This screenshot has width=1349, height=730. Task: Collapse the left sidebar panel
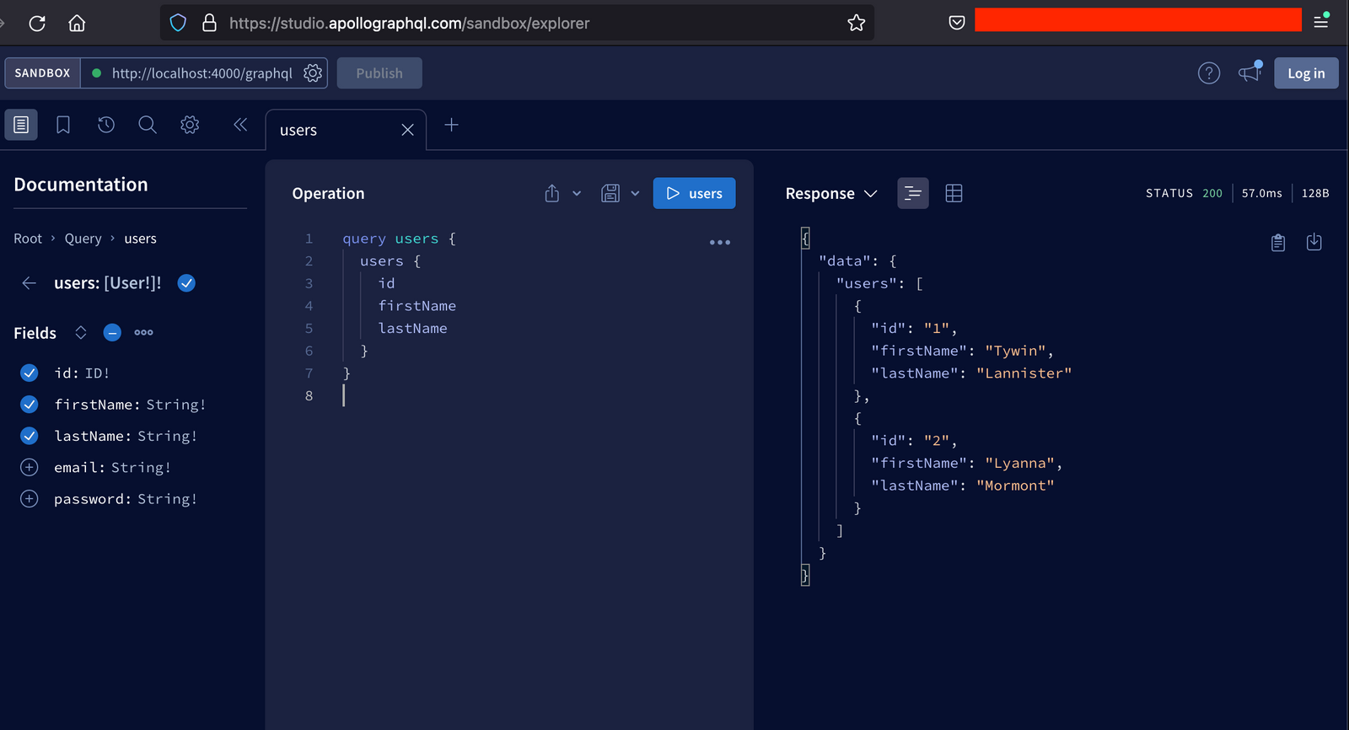click(240, 125)
